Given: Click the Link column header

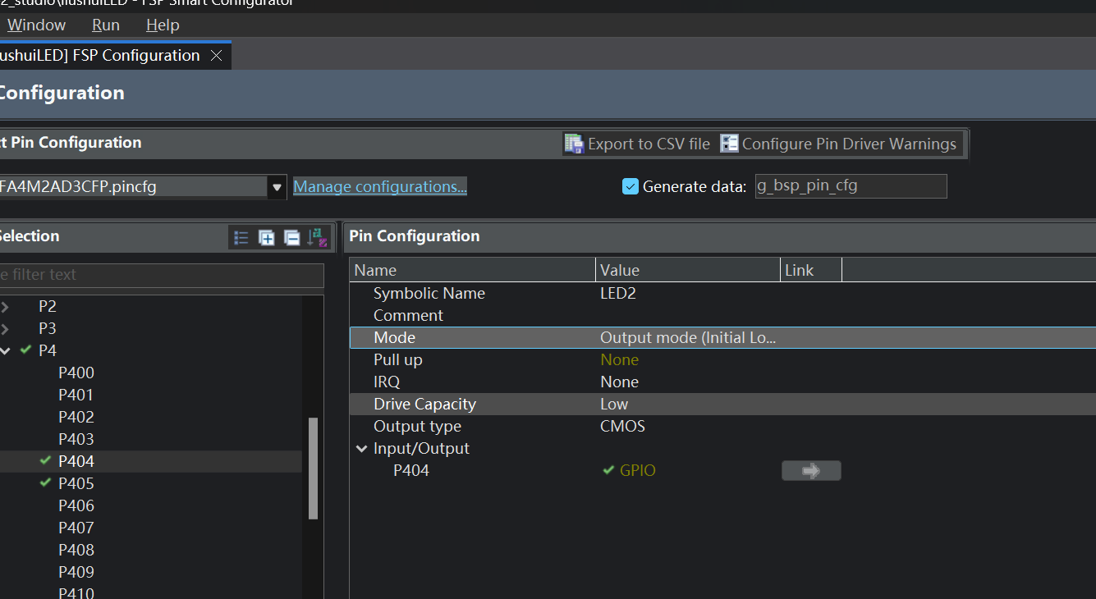Looking at the screenshot, I should pos(810,270).
